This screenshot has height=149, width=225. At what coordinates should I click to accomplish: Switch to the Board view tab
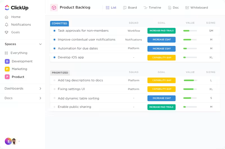coord(130,8)
